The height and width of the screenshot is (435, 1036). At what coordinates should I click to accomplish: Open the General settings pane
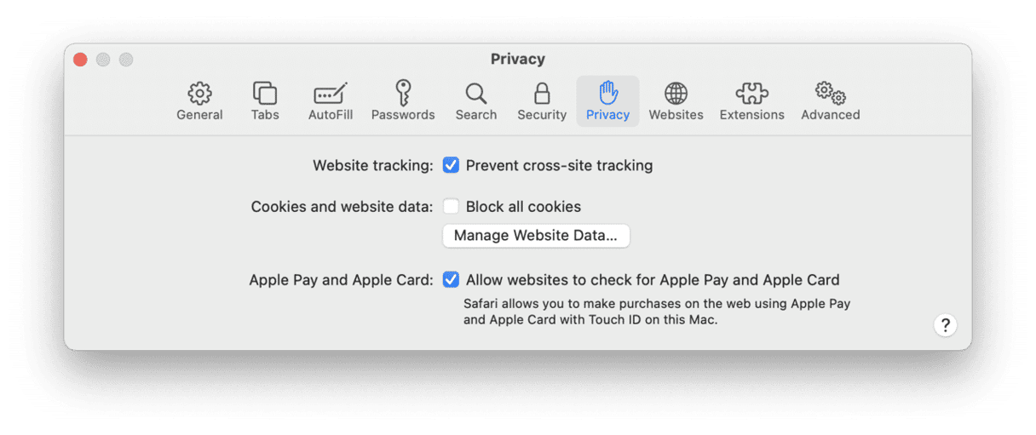pos(199,101)
